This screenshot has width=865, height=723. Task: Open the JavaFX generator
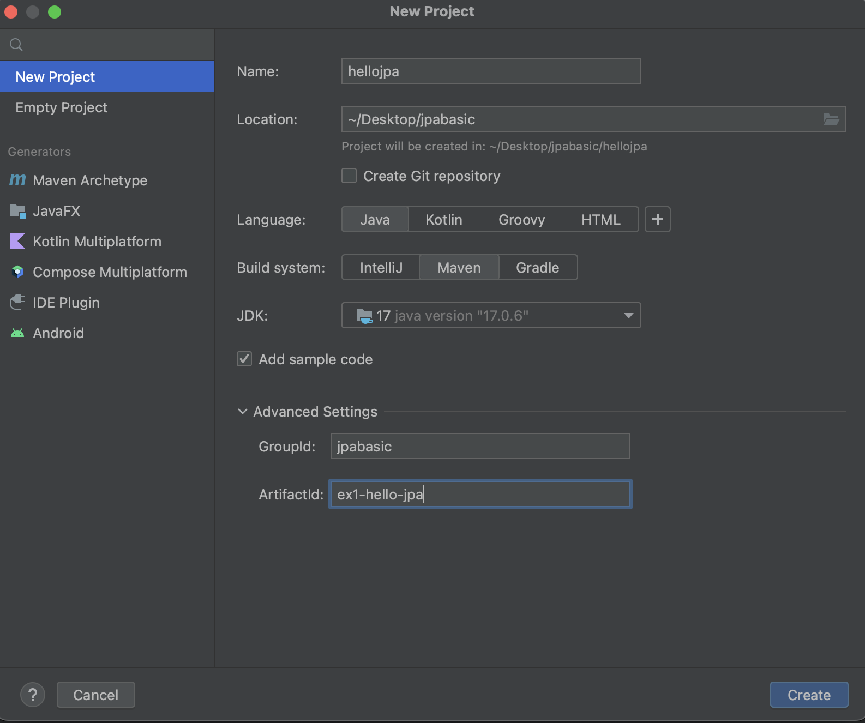coord(107,210)
